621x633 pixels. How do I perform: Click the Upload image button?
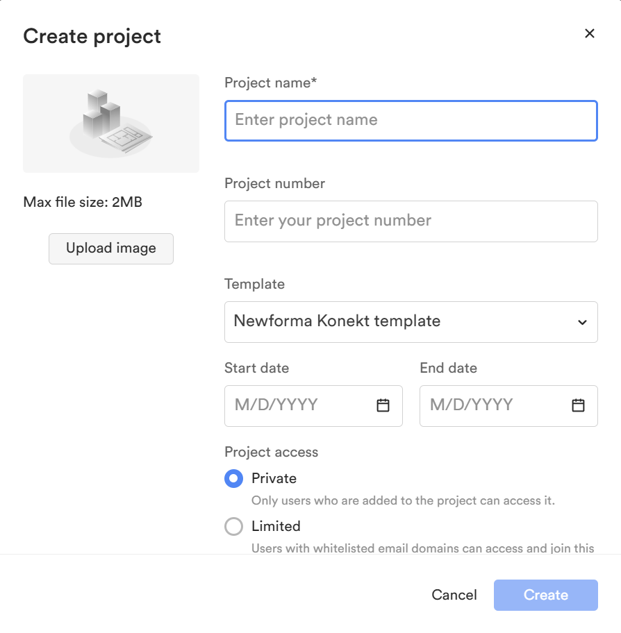pos(111,248)
